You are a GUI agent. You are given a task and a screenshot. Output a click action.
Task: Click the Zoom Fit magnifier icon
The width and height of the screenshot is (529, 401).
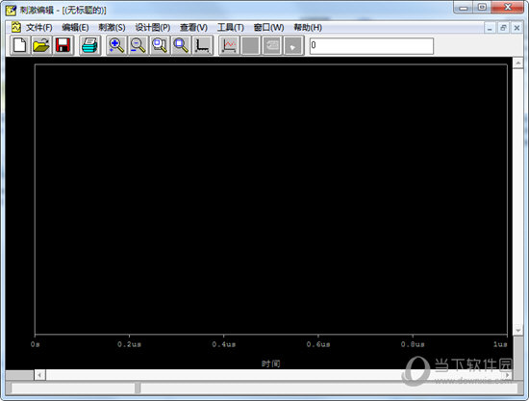[x=181, y=45]
